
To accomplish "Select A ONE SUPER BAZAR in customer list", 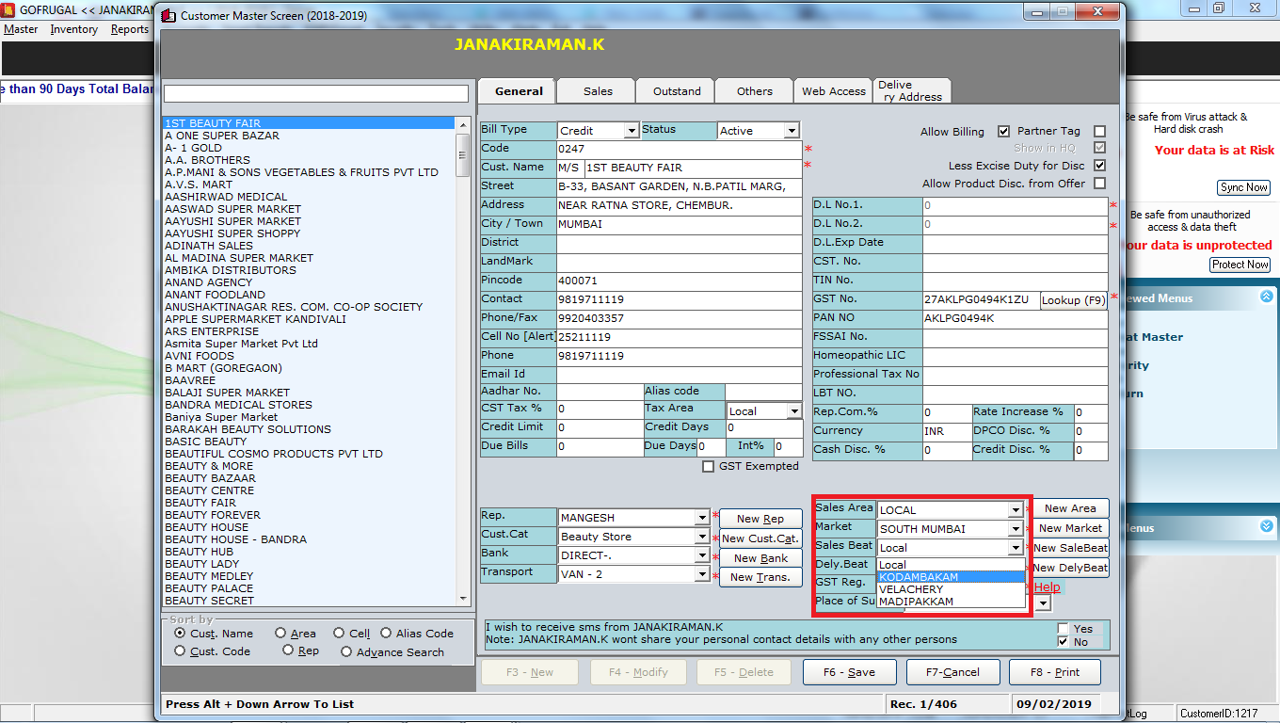I will click(222, 136).
